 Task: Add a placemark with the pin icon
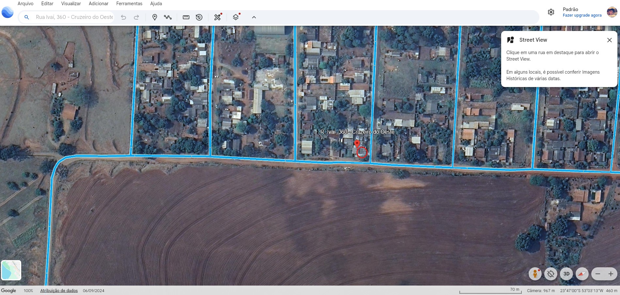coord(155,17)
